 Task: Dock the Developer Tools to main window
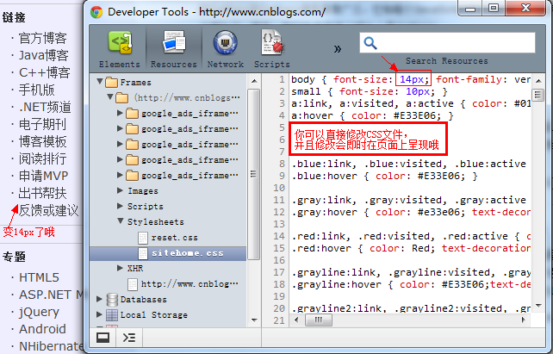tap(103, 338)
